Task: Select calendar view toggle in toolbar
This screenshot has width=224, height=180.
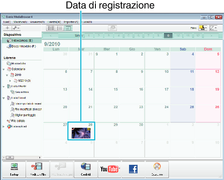Action: 68,28
